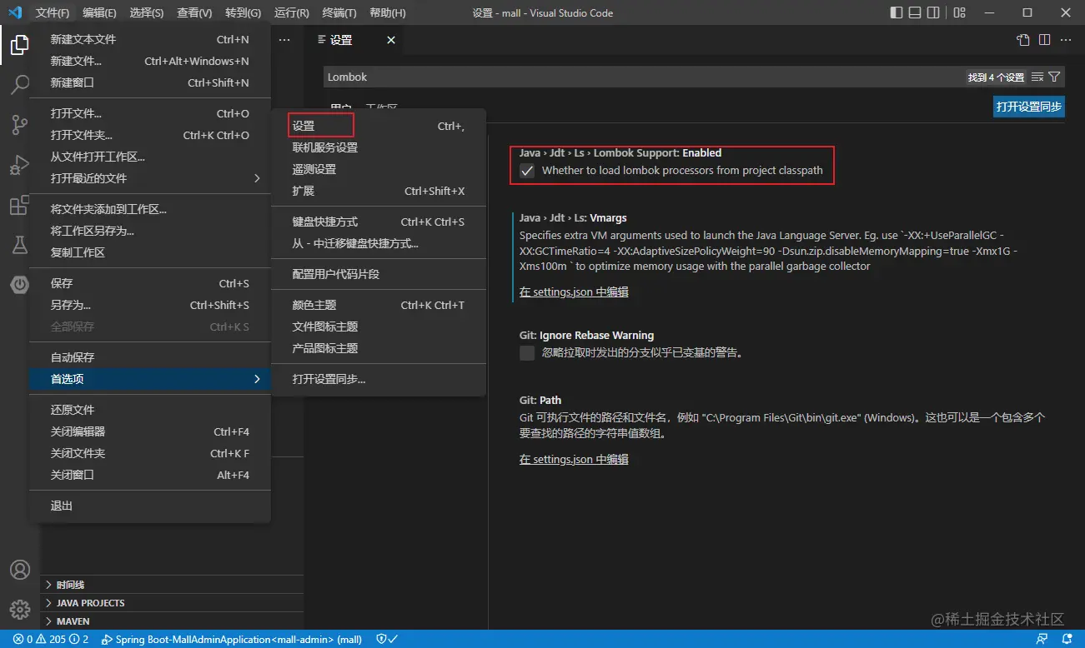Click the 找到 4 个设置 result count
The height and width of the screenshot is (648, 1085).
(x=996, y=77)
